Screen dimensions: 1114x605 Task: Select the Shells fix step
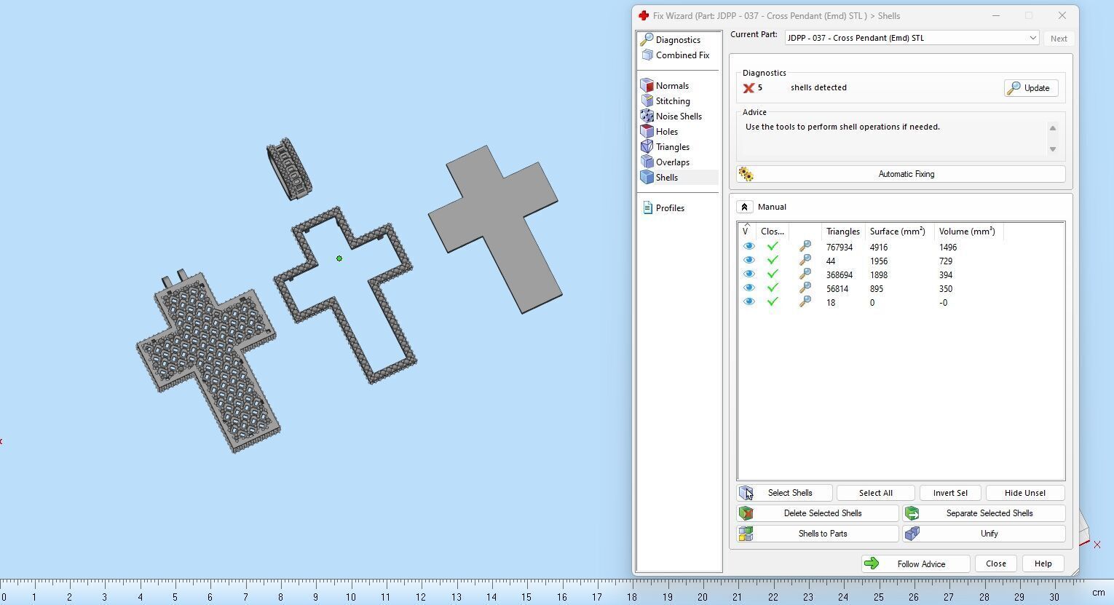(667, 178)
